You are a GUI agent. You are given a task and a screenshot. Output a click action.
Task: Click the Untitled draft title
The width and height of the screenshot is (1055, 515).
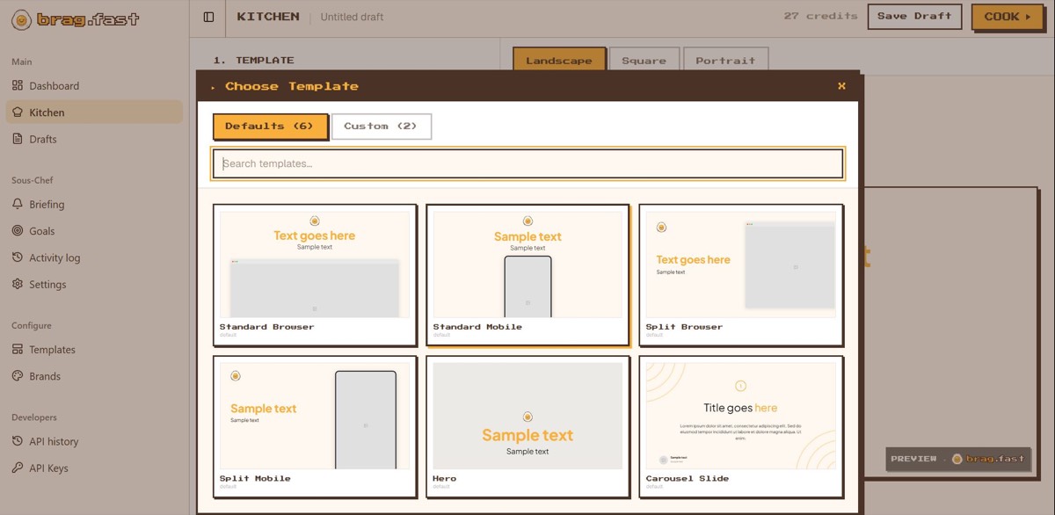point(352,17)
